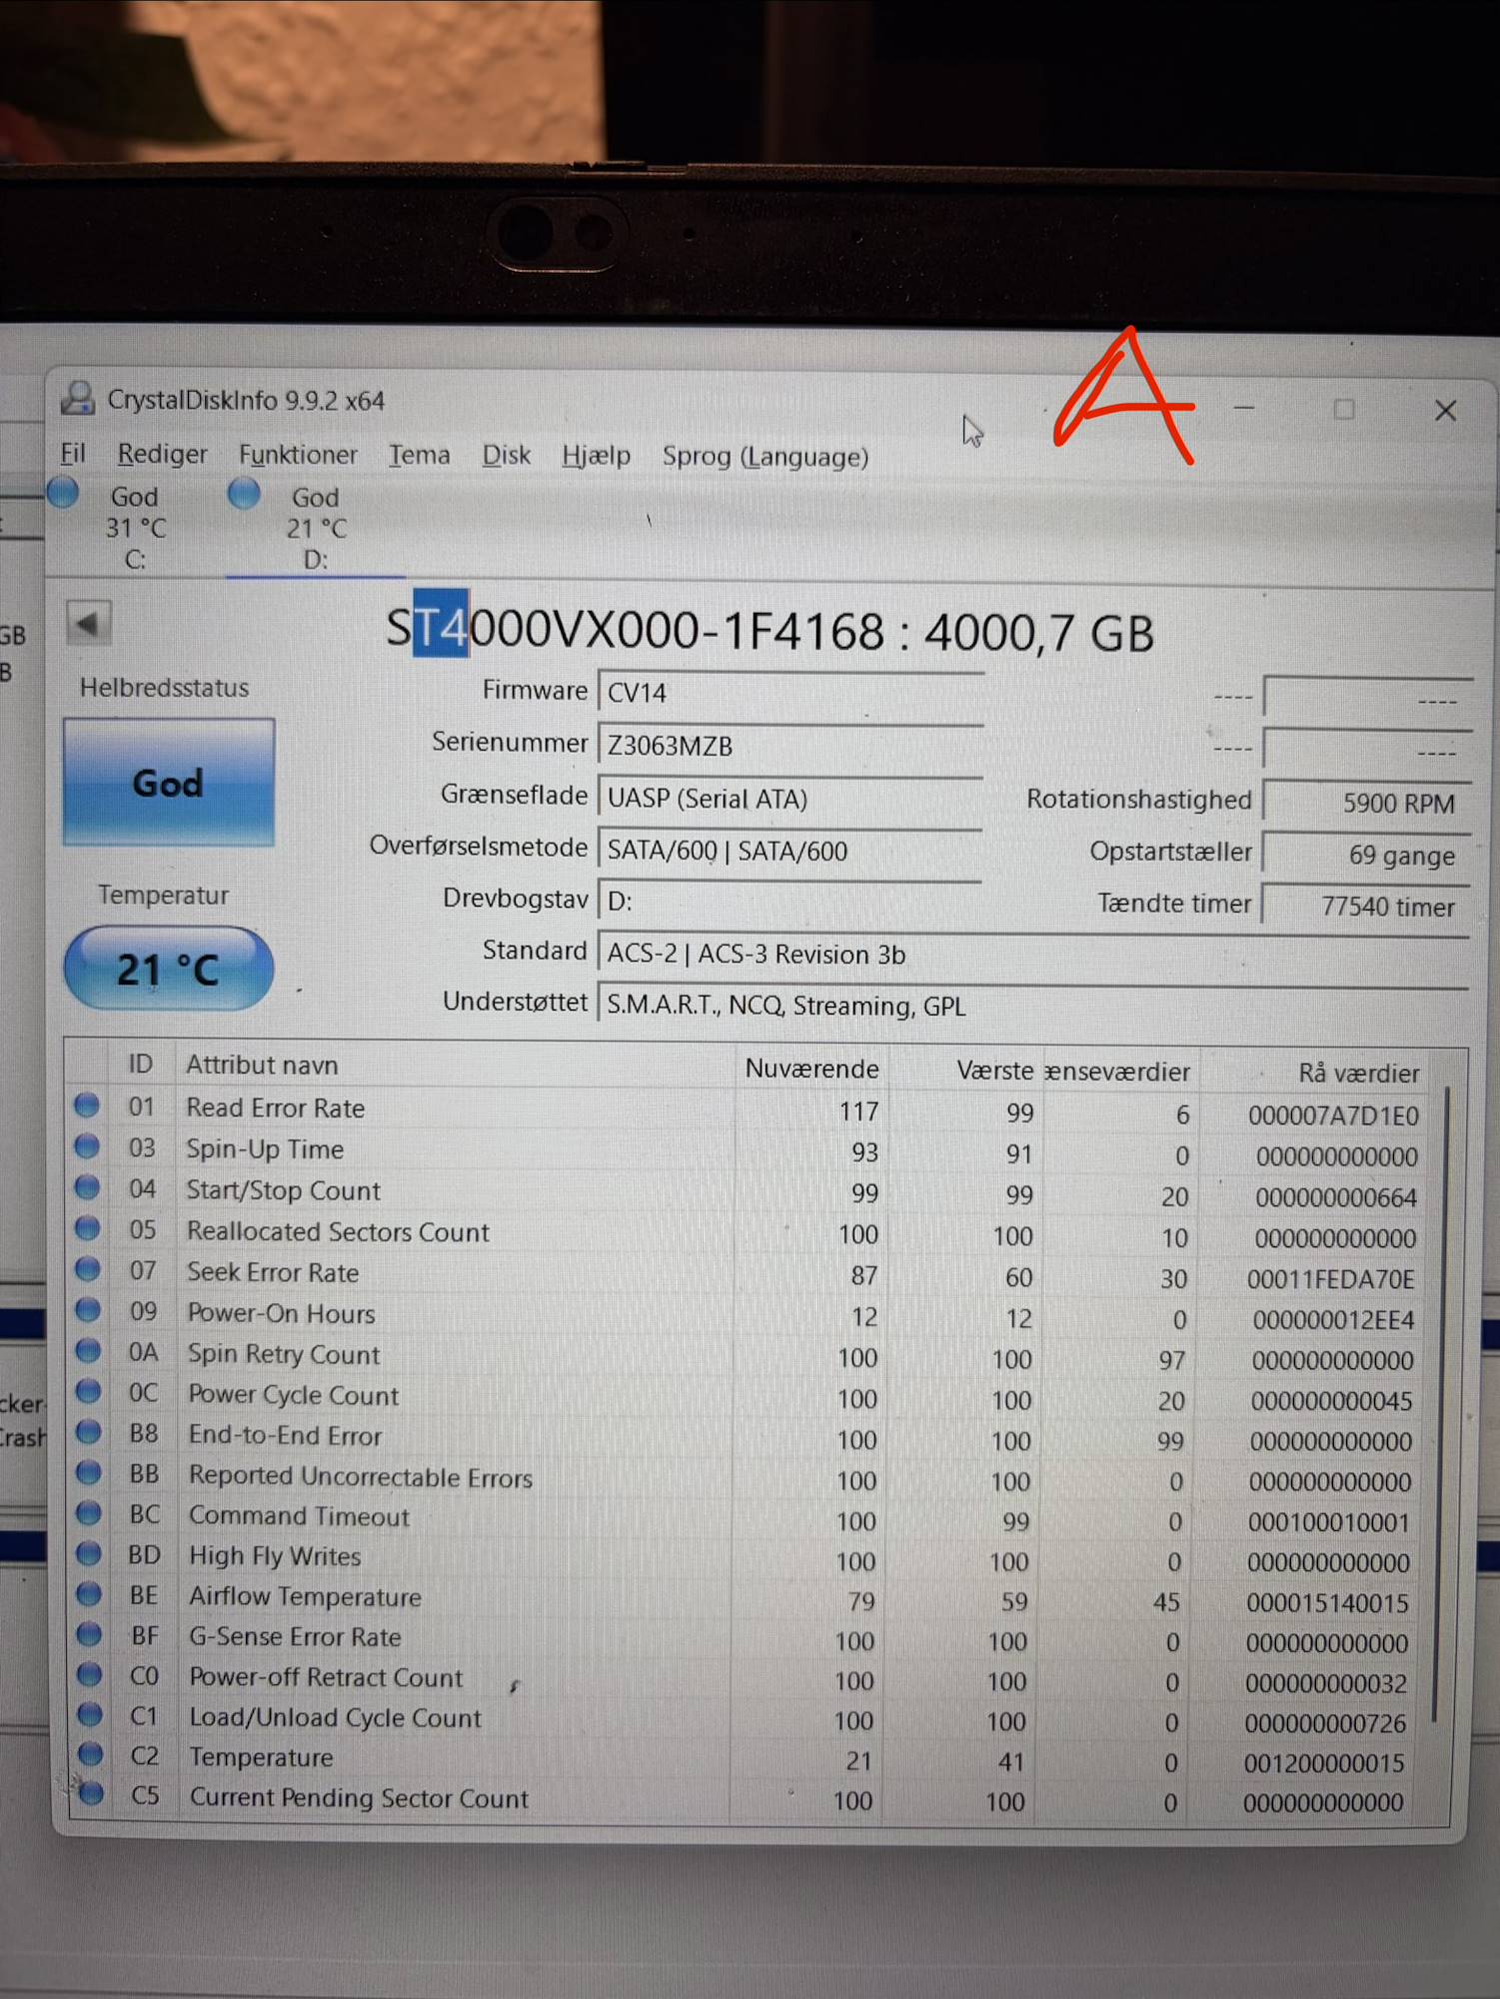This screenshot has width=1500, height=1999.
Task: Click the blue status orb for drive D:
Action: coord(244,493)
